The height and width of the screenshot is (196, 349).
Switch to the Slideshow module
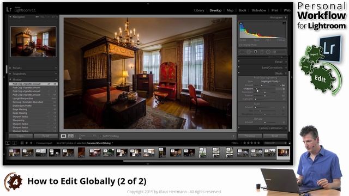pyautogui.click(x=258, y=10)
